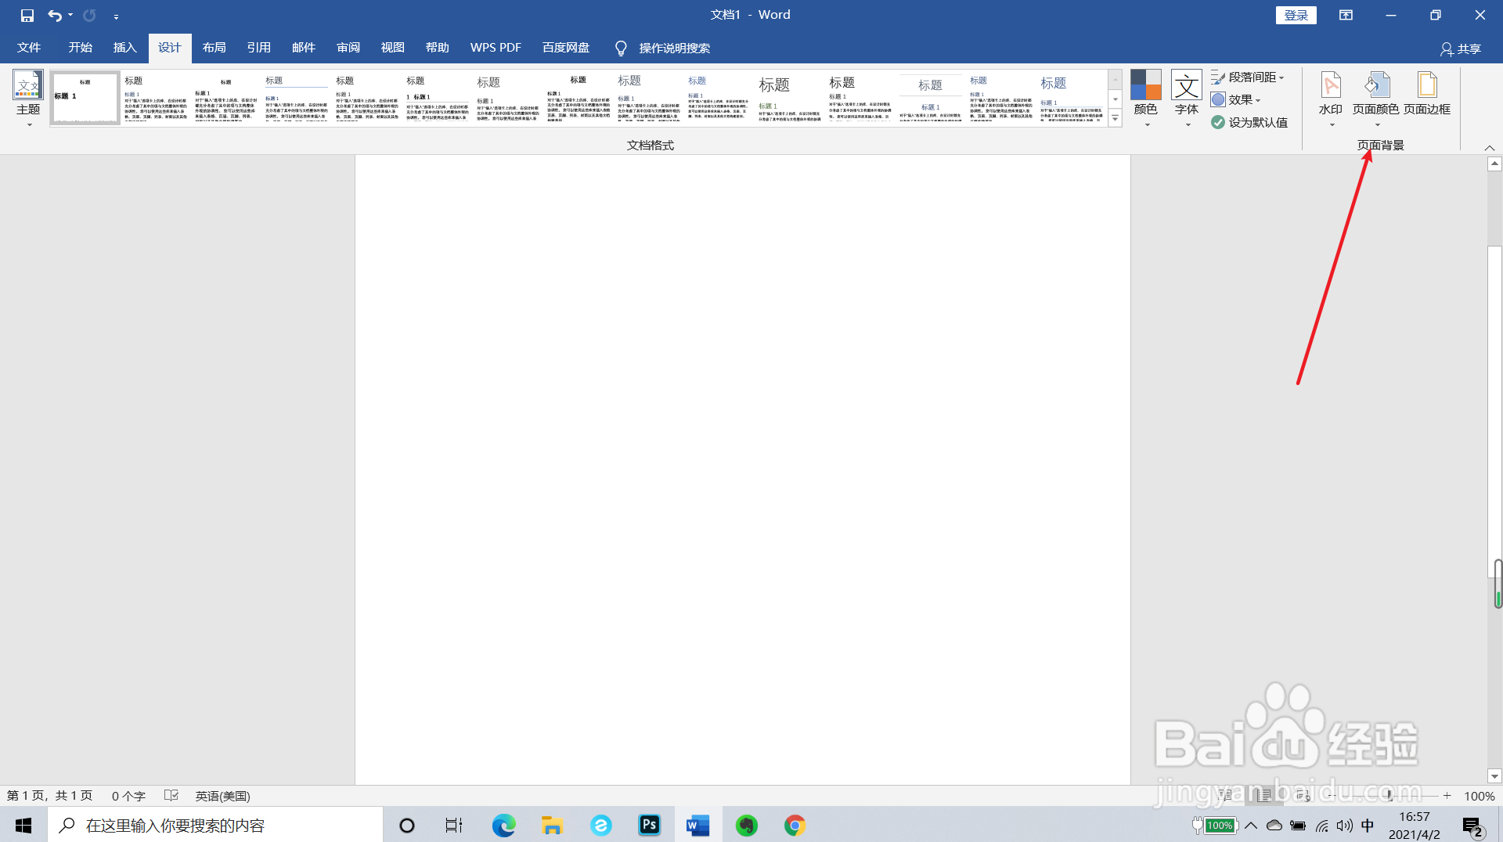Open theme Colors (颜色) swatch gallery
This screenshot has height=842, width=1503.
coord(1146,99)
